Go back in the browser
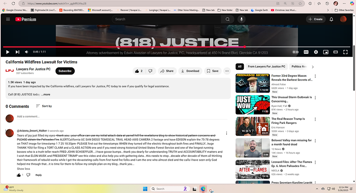 coord(5,3)
